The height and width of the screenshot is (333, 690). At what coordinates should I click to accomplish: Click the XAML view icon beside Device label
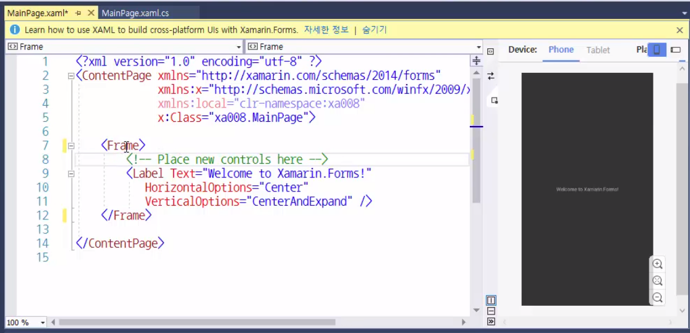(x=491, y=51)
